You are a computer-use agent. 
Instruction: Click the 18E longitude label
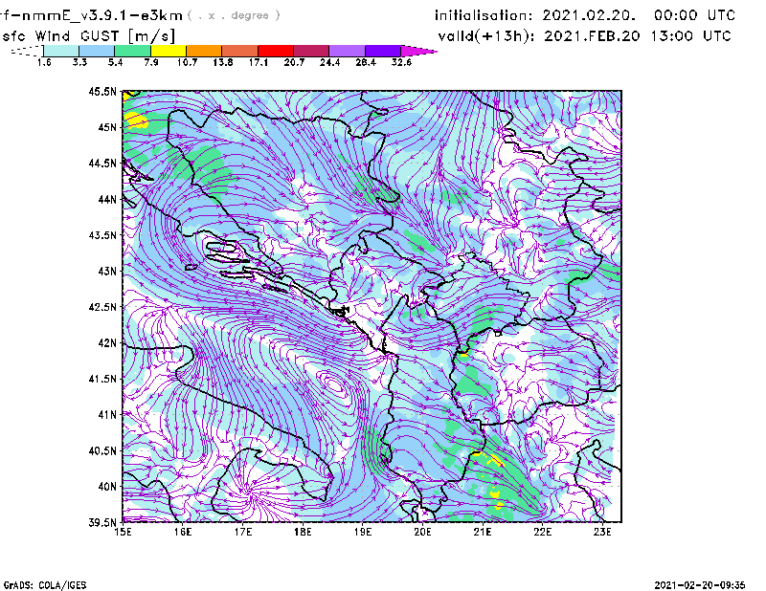[303, 532]
